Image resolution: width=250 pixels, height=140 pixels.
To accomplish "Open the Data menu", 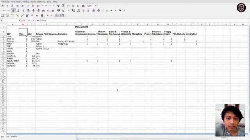I will pos(49,2).
